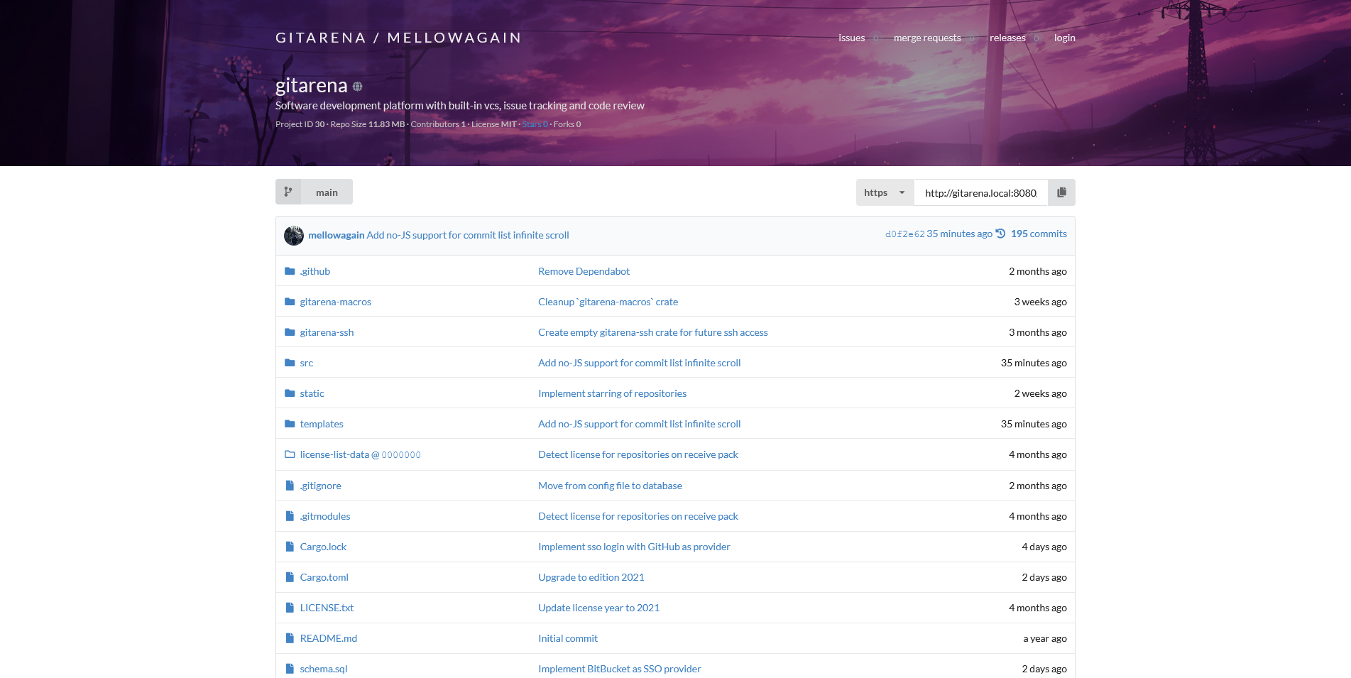Open the license-list-data submodule
The width and height of the screenshot is (1351, 678).
click(334, 454)
